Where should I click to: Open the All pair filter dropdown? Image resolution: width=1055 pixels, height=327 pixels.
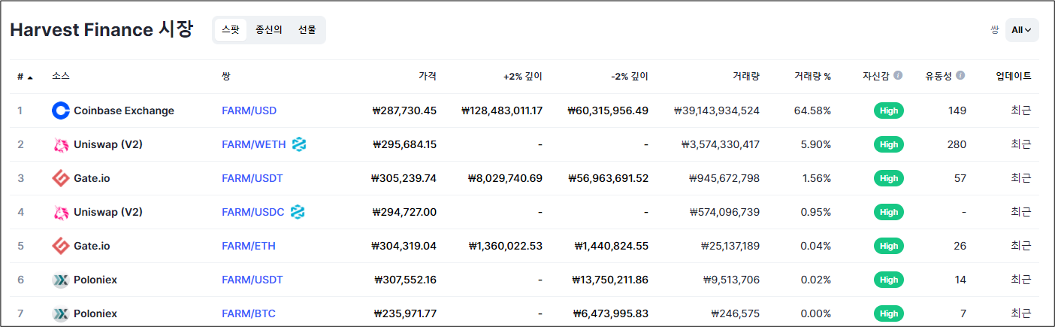coord(1022,30)
